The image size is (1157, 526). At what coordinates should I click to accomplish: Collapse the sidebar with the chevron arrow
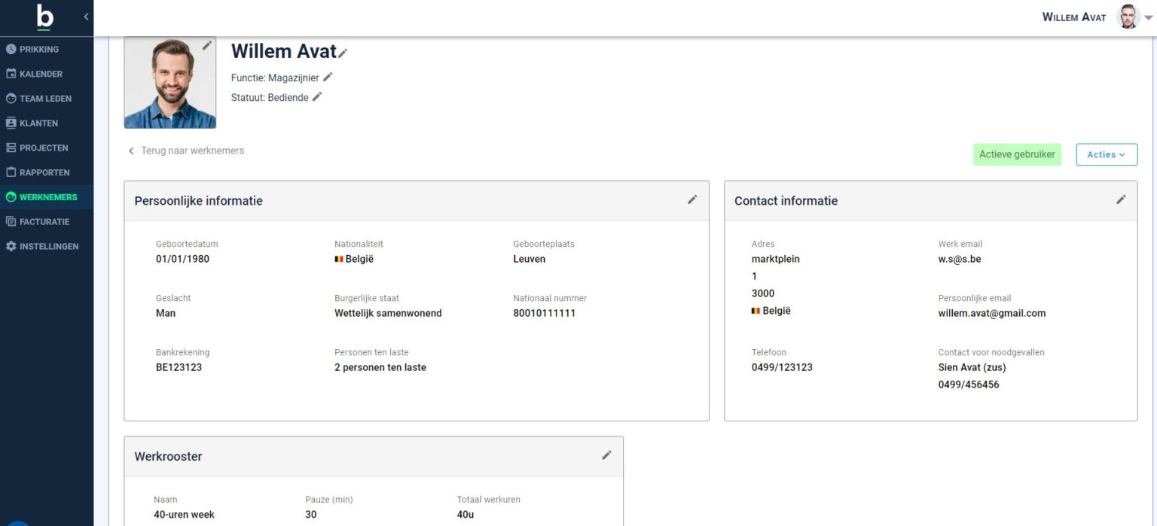point(86,17)
